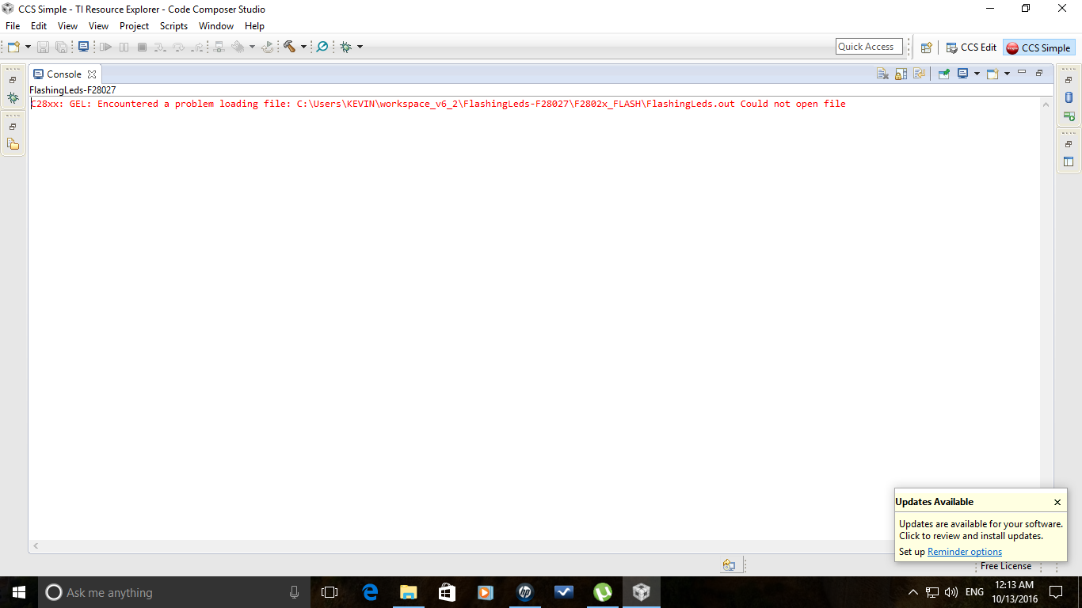Image resolution: width=1082 pixels, height=608 pixels.
Task: Click the red console error message
Action: click(438, 104)
